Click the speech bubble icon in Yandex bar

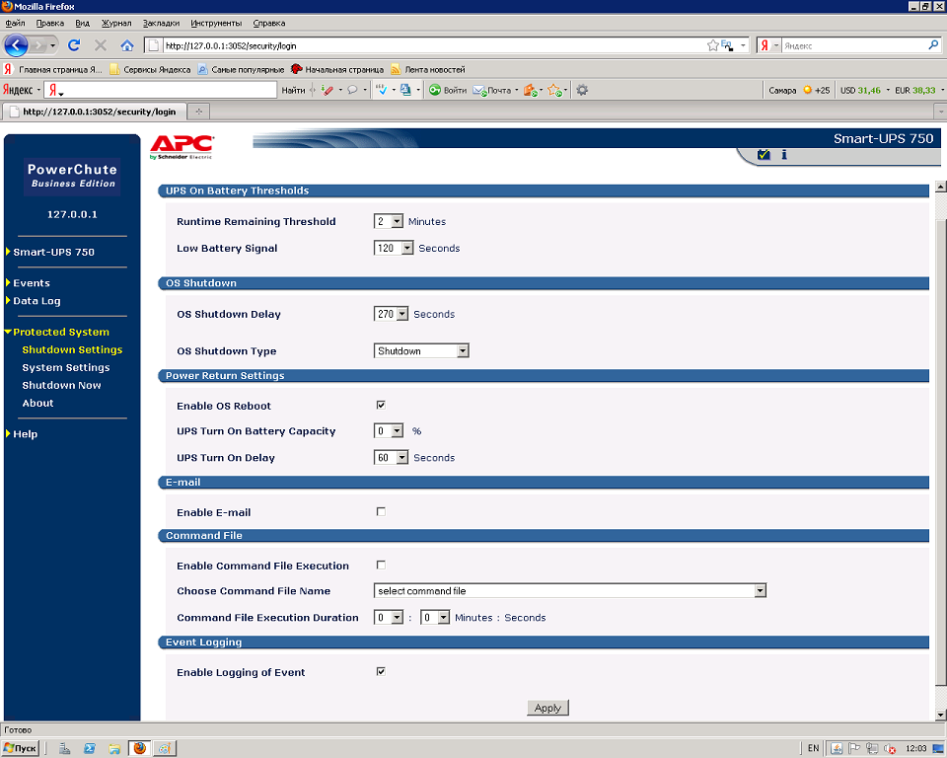pyautogui.click(x=352, y=90)
